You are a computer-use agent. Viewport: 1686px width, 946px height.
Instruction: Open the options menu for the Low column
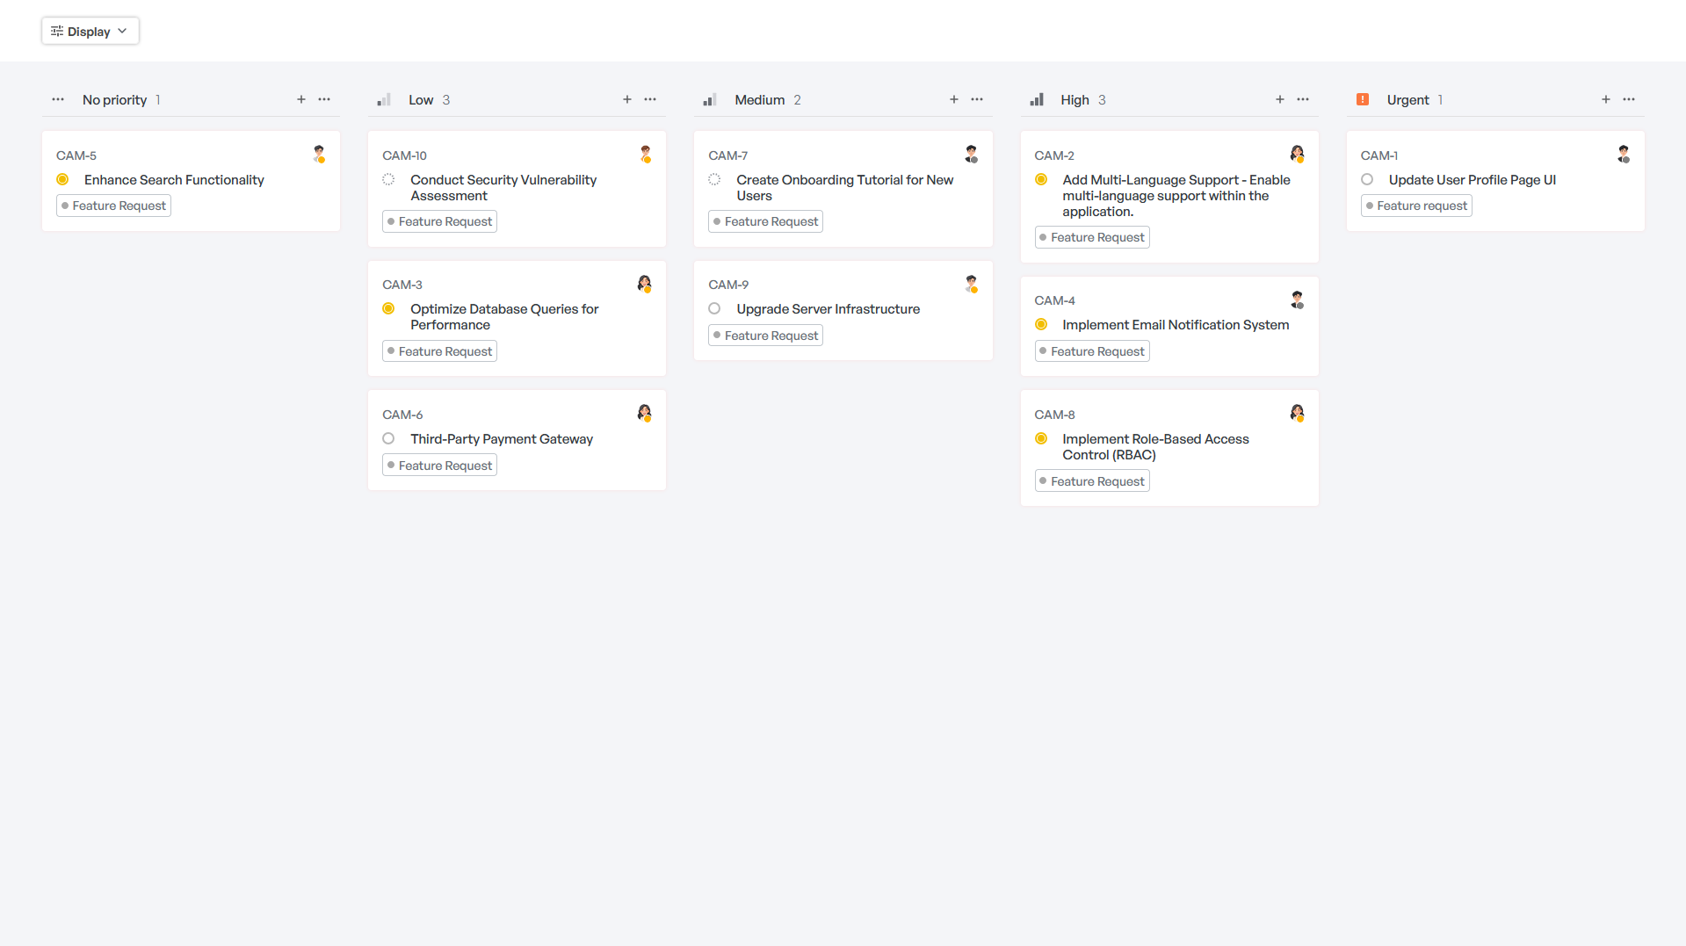650,99
